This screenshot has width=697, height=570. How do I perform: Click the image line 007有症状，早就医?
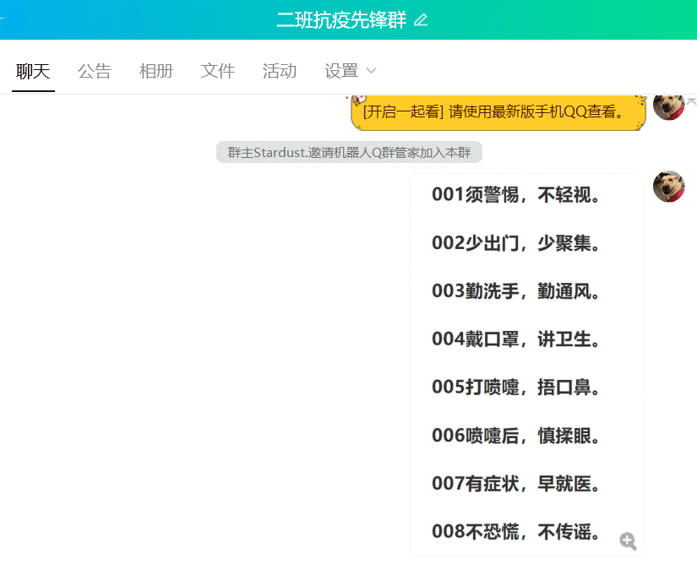click(x=519, y=484)
